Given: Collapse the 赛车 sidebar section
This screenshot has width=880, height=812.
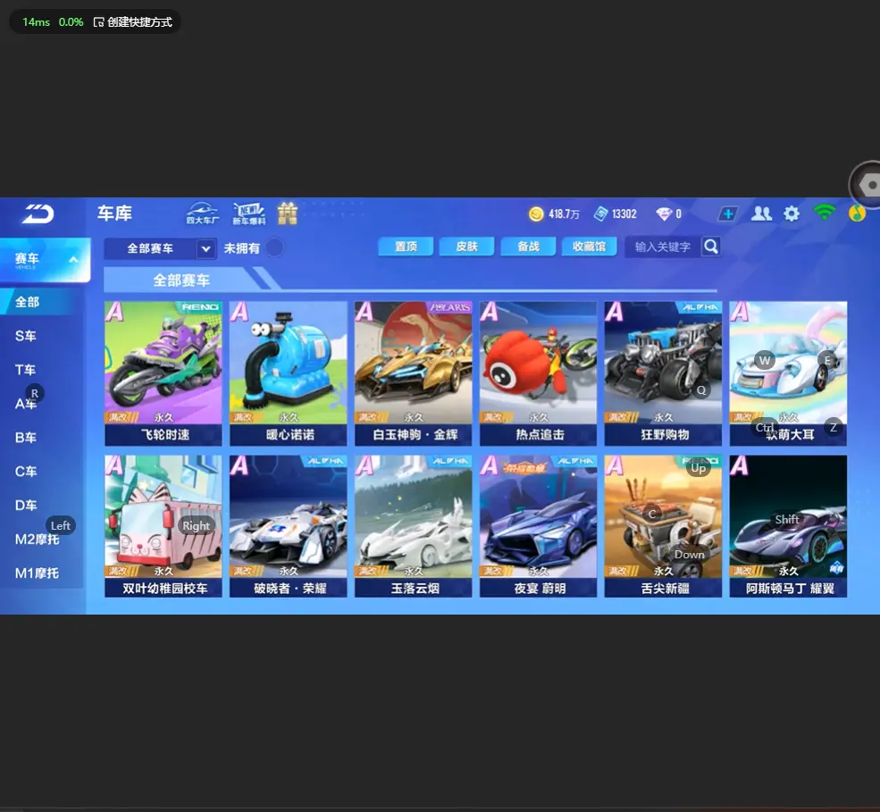Looking at the screenshot, I should pyautogui.click(x=73, y=259).
